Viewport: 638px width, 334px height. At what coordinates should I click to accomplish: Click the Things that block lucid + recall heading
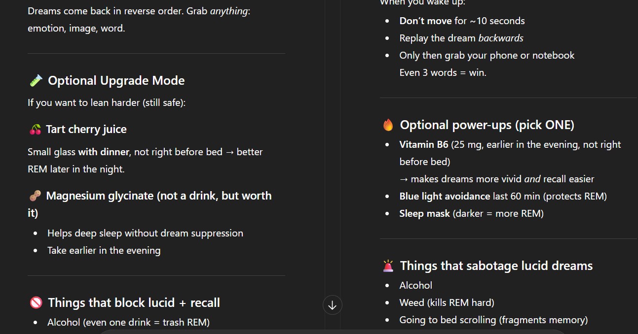click(x=134, y=303)
